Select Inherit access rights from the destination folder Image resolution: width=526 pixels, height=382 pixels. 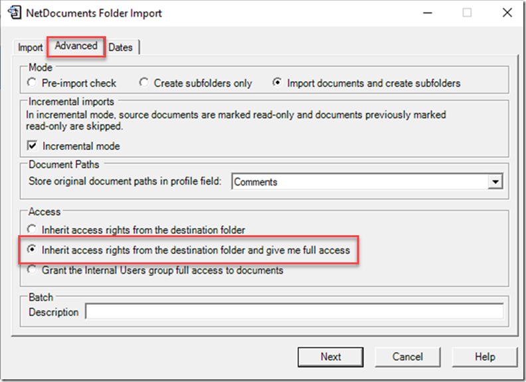click(x=137, y=230)
